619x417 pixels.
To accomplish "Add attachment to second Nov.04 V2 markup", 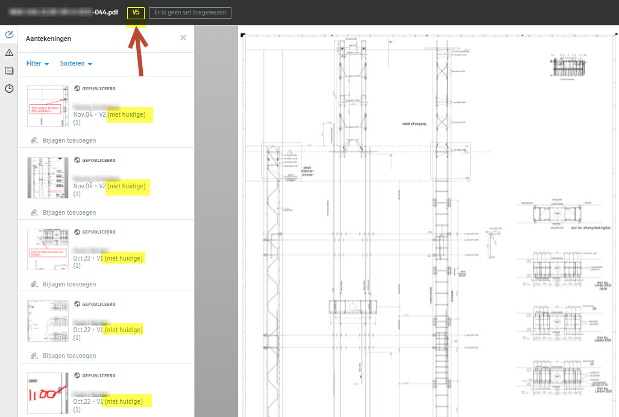I will (x=69, y=212).
